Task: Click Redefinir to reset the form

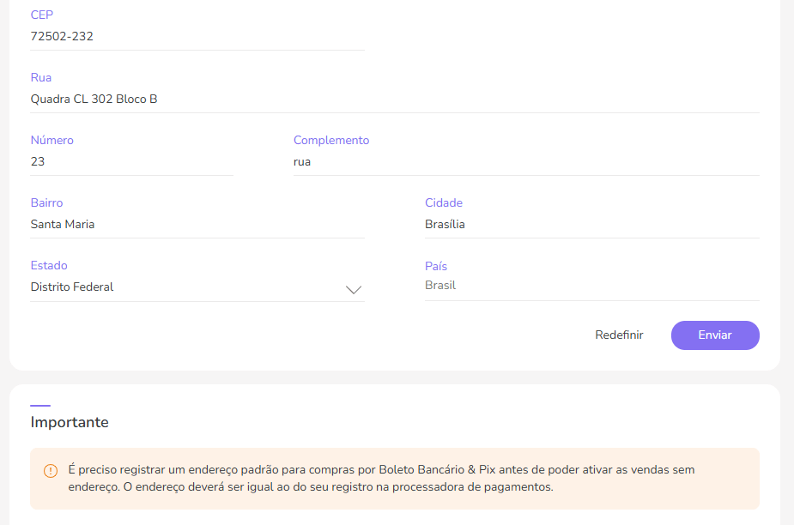Action: click(x=619, y=335)
